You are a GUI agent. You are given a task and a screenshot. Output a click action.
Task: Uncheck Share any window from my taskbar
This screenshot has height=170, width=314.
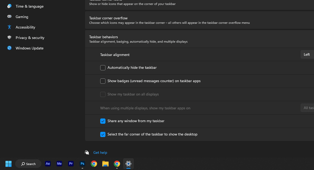(103, 121)
